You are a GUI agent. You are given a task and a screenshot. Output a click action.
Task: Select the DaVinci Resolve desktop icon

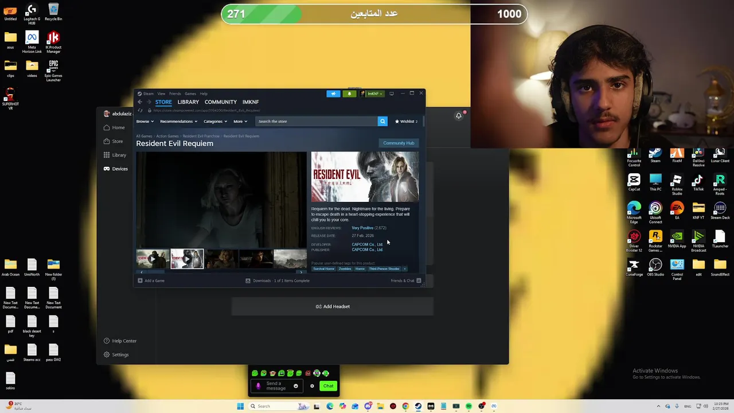pos(698,155)
